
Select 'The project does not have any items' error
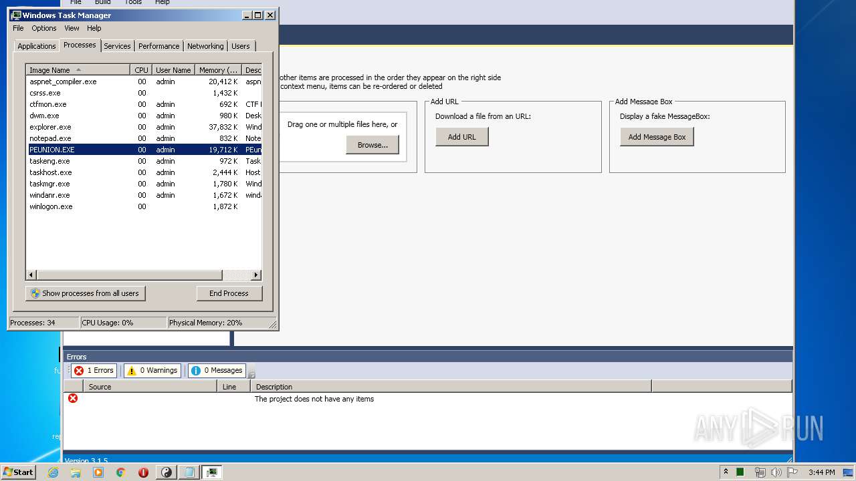pos(314,399)
